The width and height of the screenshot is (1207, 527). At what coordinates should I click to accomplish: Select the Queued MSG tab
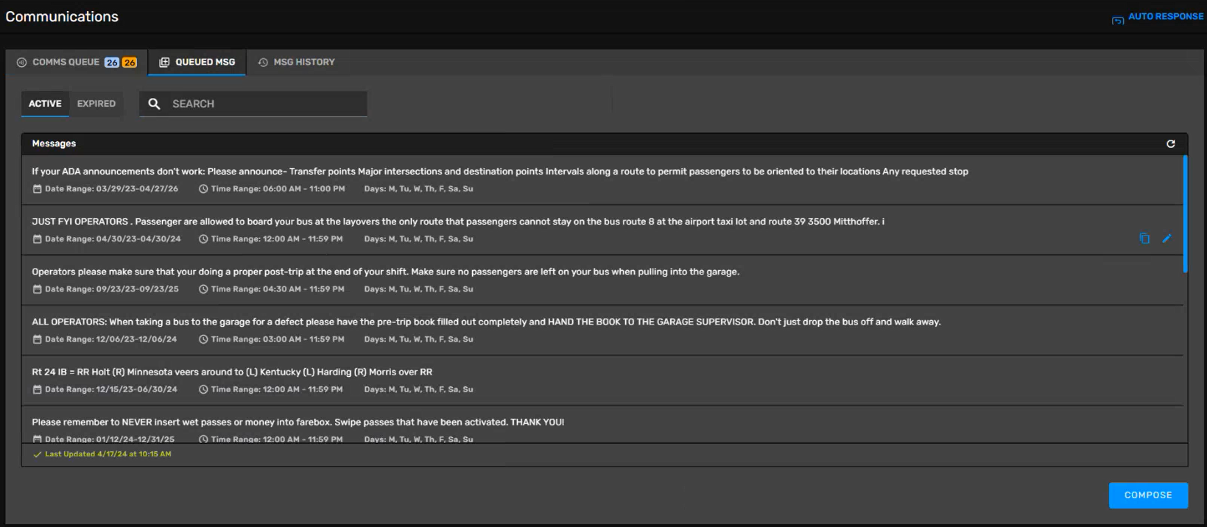[205, 63]
